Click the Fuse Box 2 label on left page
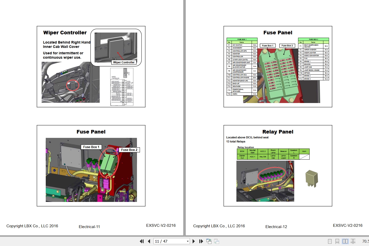This screenshot has height=246, width=369. [x=129, y=150]
